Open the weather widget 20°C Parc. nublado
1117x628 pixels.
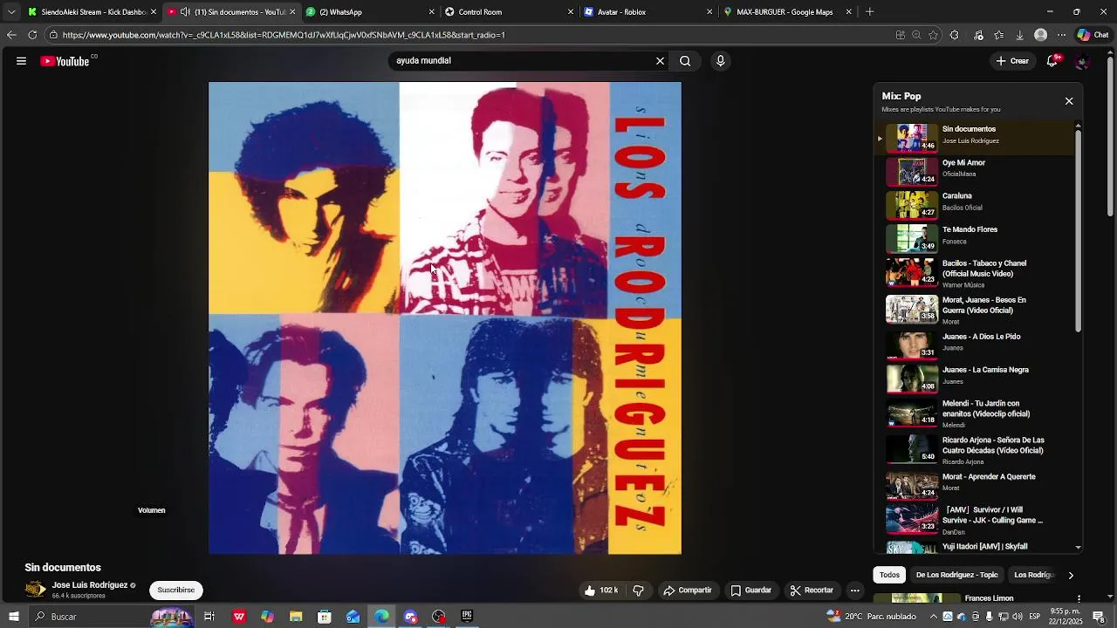tap(871, 617)
